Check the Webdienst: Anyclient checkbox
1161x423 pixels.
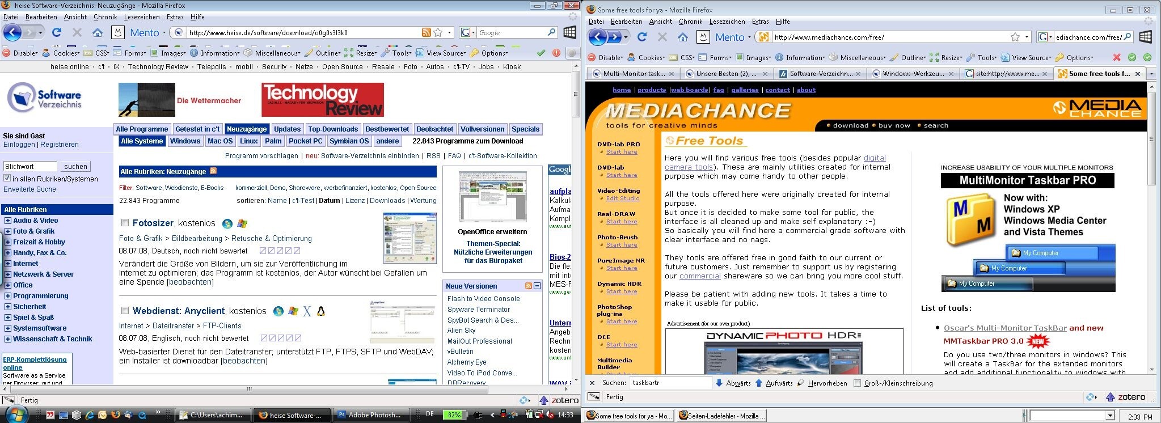pos(125,311)
